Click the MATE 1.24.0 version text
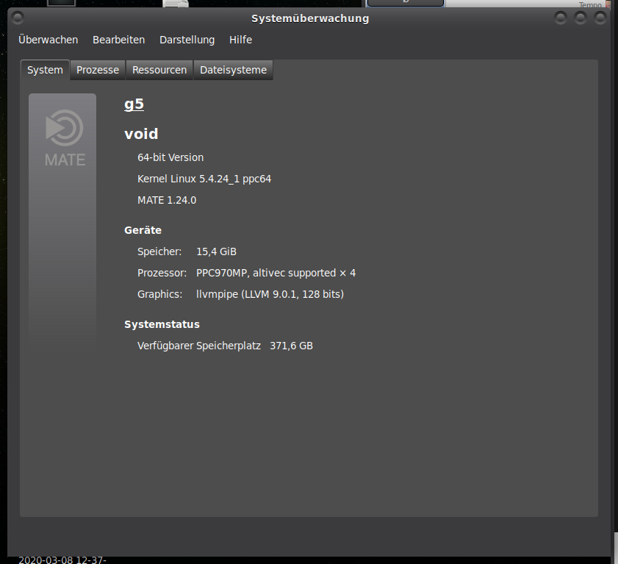 [167, 200]
